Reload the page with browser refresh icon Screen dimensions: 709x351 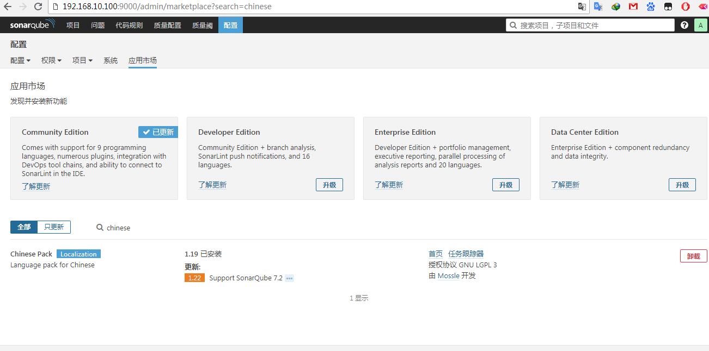(38, 7)
